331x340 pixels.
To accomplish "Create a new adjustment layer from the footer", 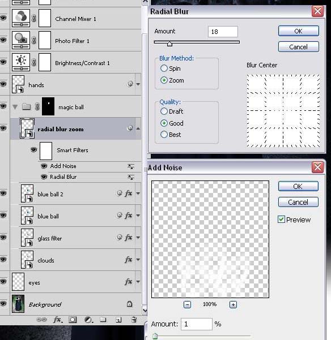I will 88,320.
